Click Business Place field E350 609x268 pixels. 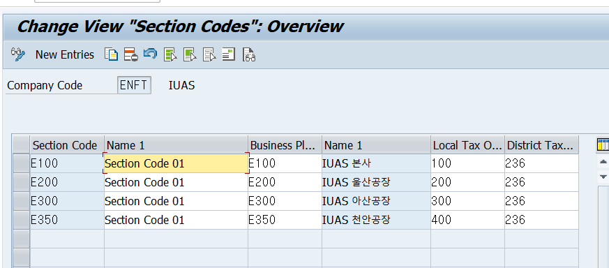coord(285,220)
